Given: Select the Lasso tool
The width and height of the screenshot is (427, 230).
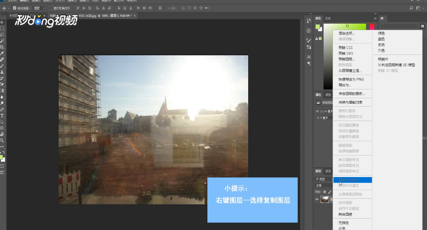Looking at the screenshot, I should click(2, 35).
